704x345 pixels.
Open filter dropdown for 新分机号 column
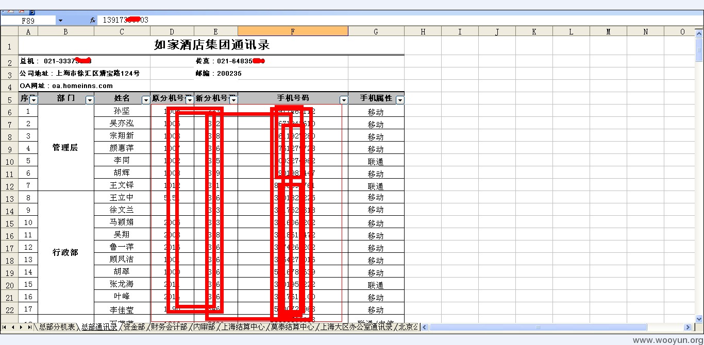tap(233, 99)
